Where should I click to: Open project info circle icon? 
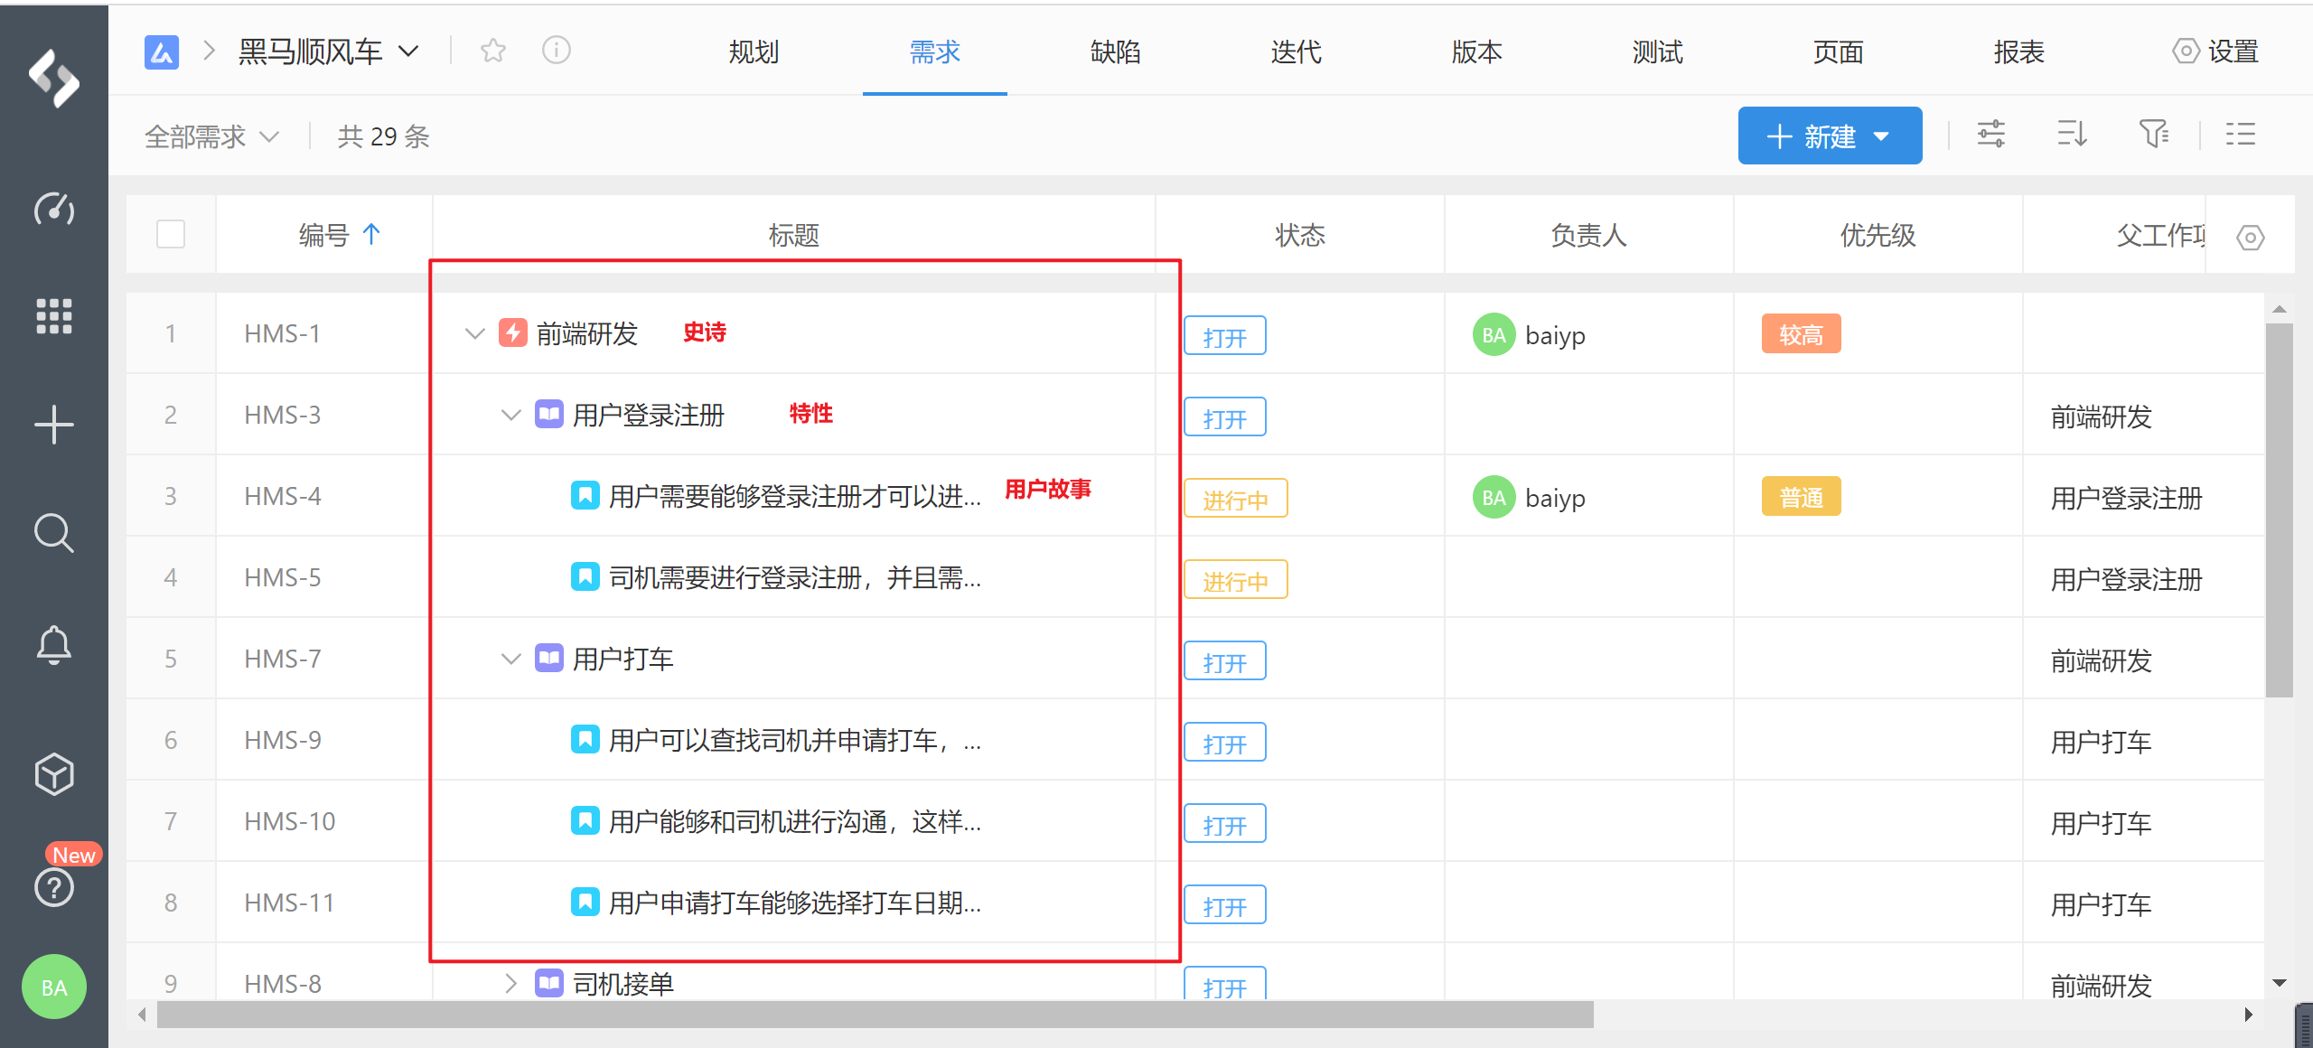[x=557, y=51]
